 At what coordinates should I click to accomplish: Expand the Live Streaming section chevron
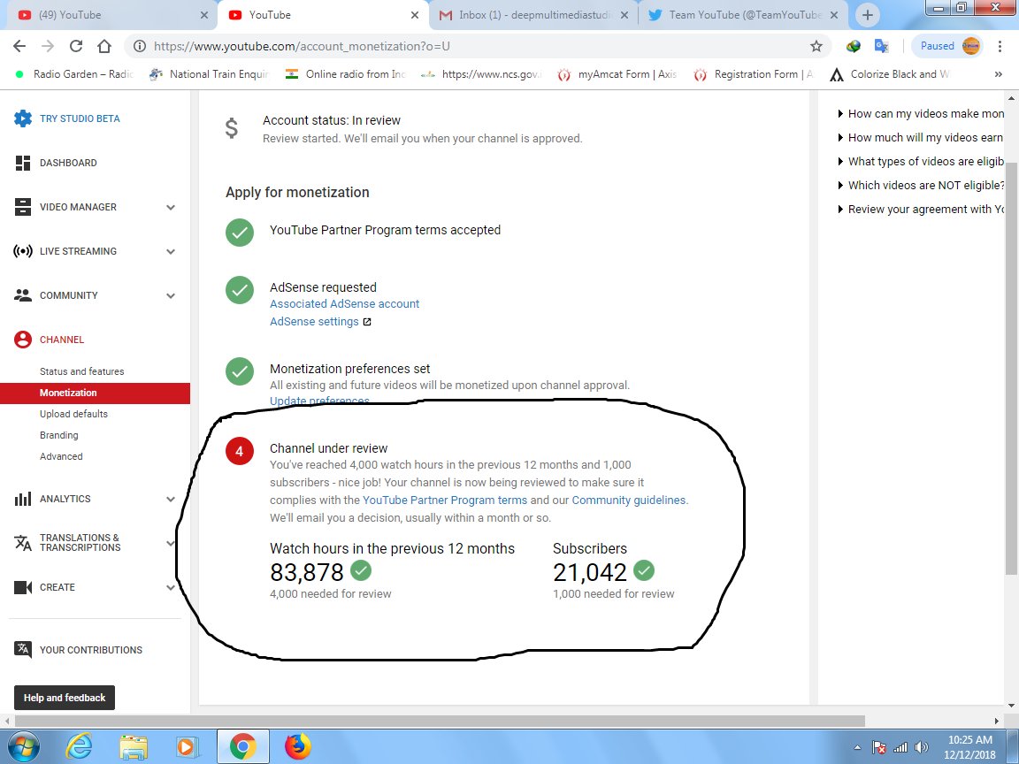[x=170, y=251]
